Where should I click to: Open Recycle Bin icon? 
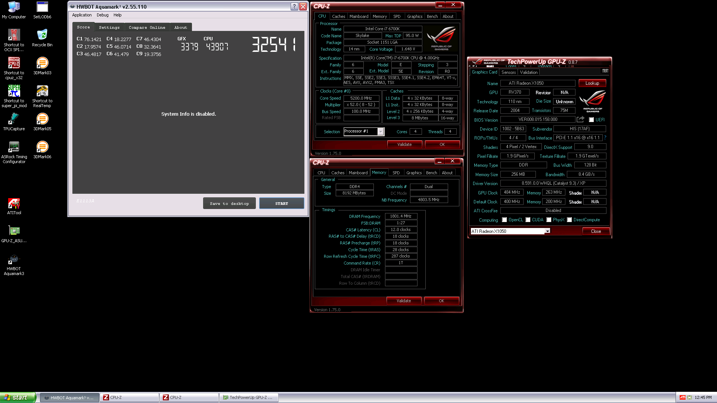tap(42, 38)
